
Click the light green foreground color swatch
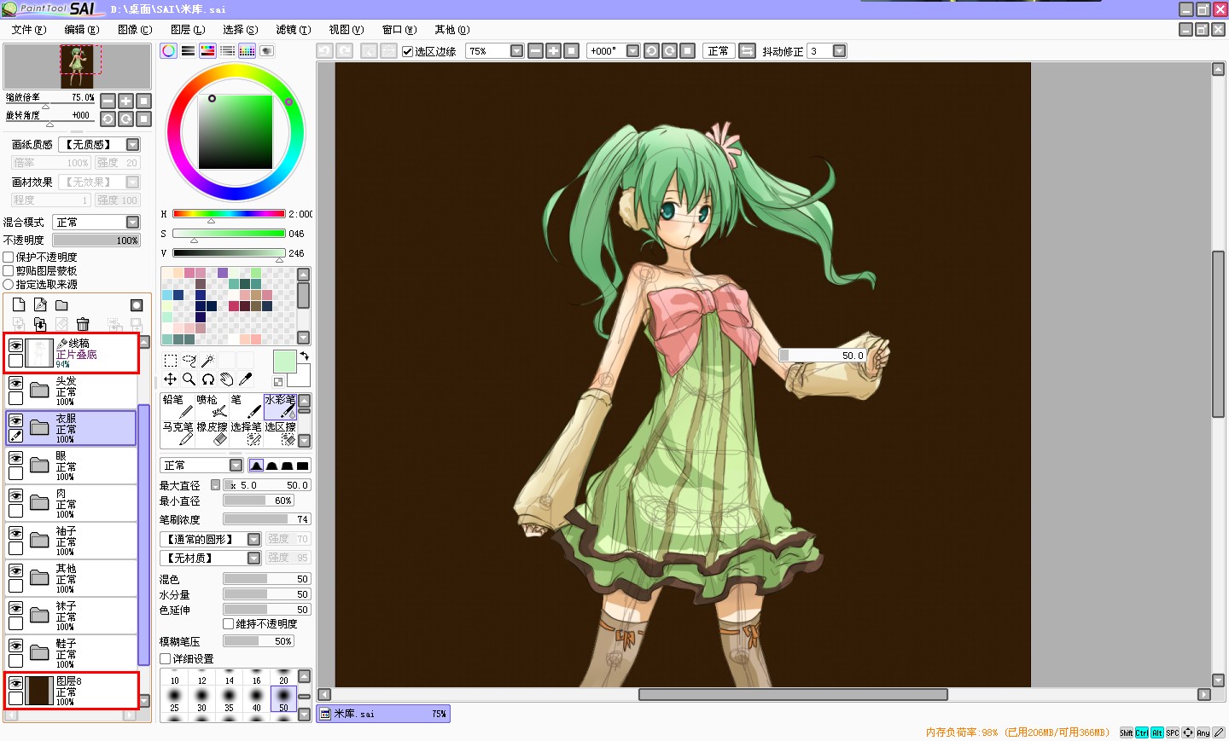(x=284, y=361)
